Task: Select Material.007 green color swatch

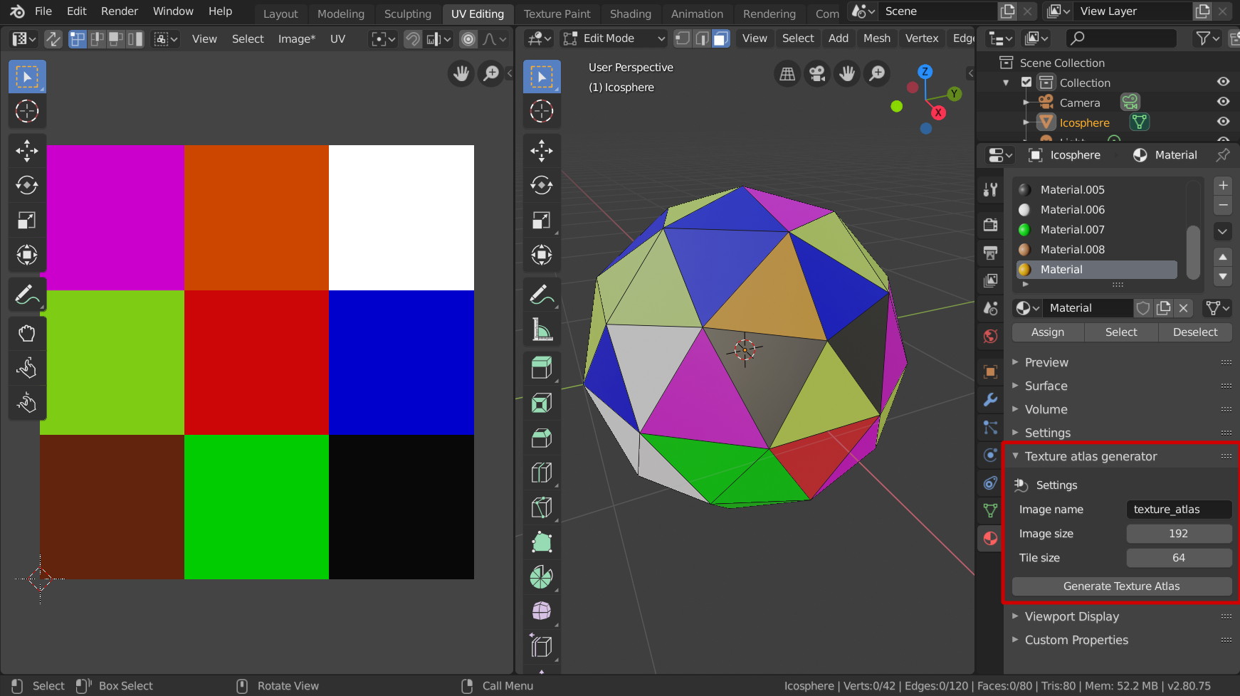Action: click(x=1024, y=229)
